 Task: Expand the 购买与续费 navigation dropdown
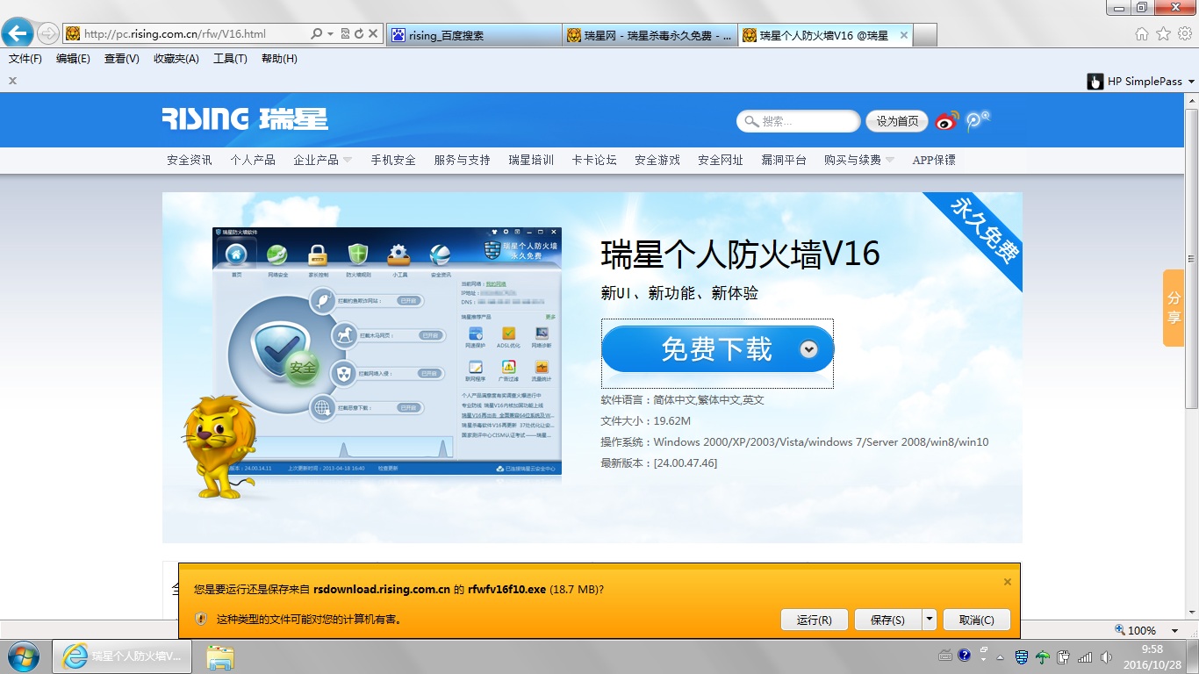pos(890,160)
